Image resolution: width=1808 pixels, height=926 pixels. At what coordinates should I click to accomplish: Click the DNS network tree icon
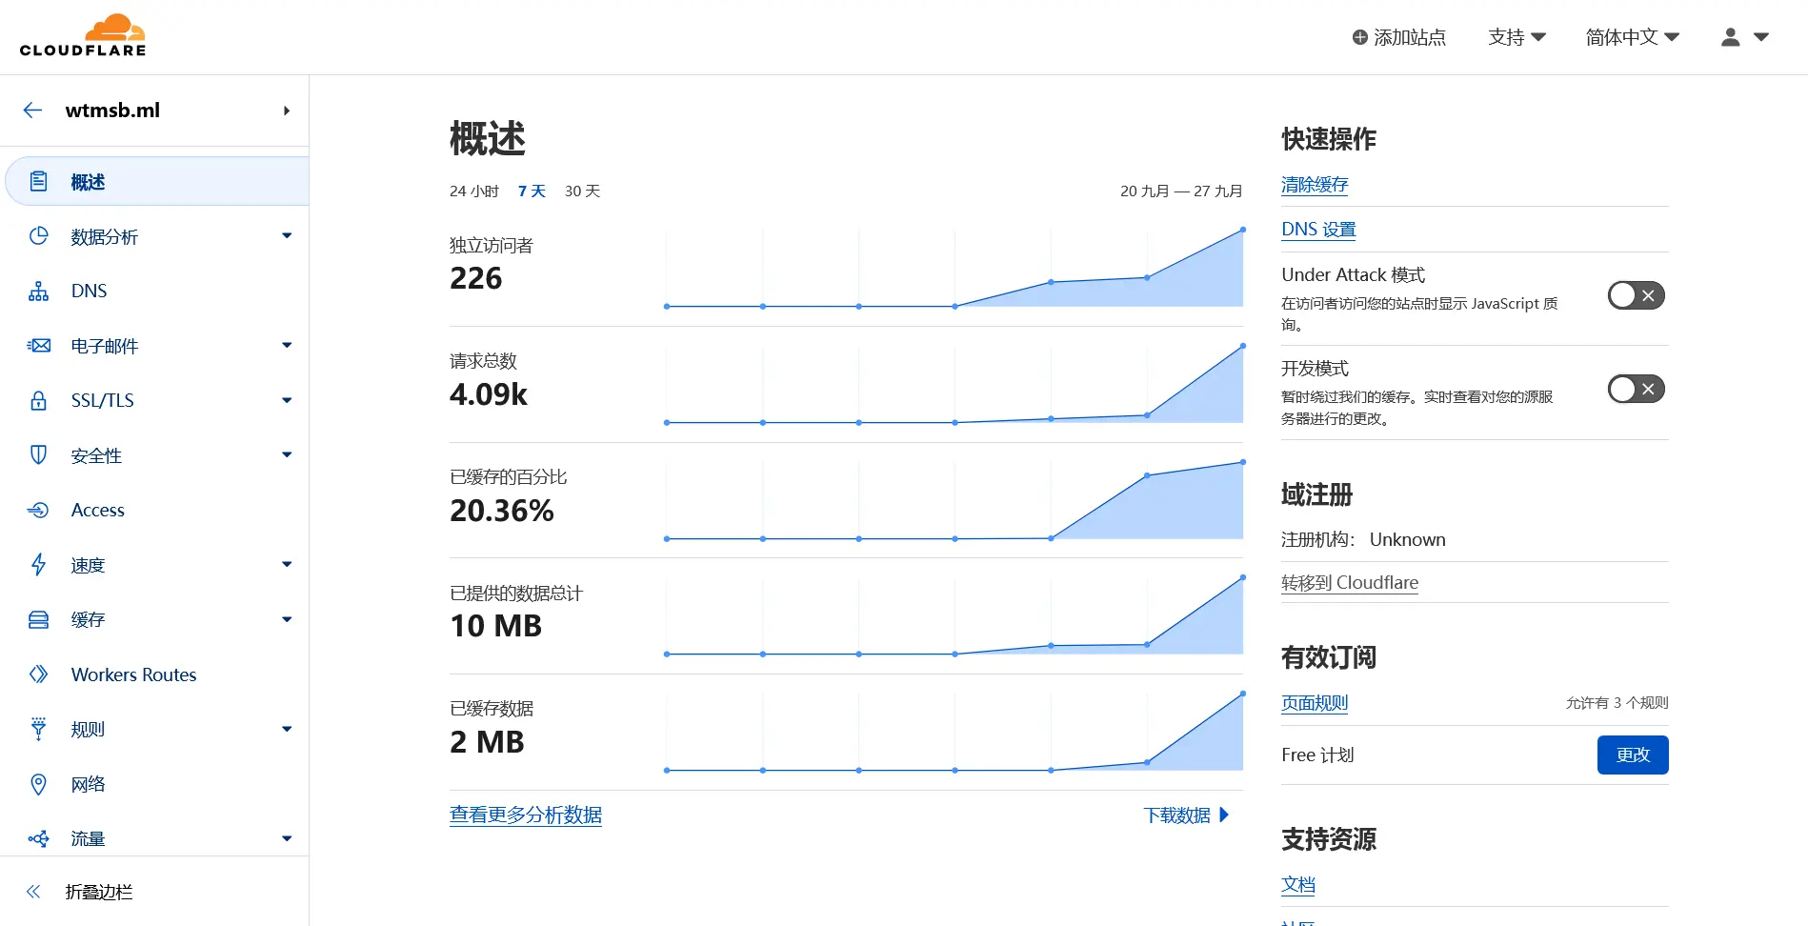pyautogui.click(x=38, y=292)
